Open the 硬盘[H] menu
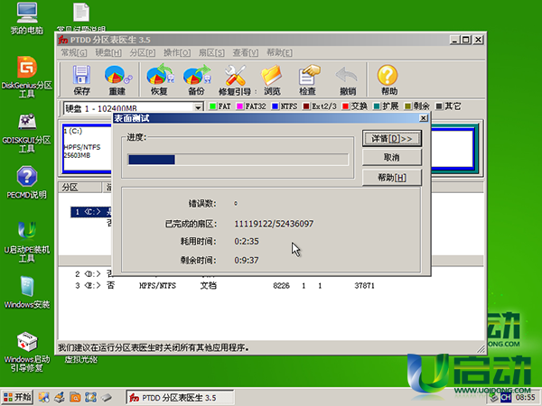The width and height of the screenshot is (542, 406). pyautogui.click(x=108, y=53)
